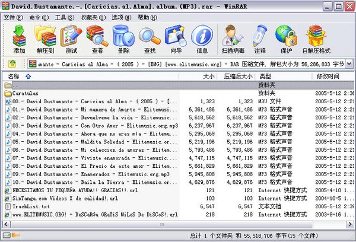Screen dimensions: 356x242
Task: Open the Commands (命令) menu
Action: point(39,17)
